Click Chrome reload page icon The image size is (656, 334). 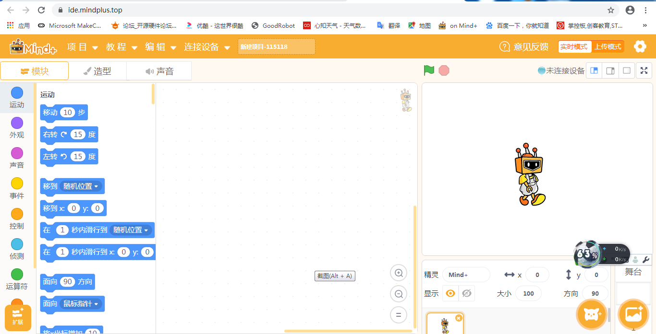click(x=41, y=10)
